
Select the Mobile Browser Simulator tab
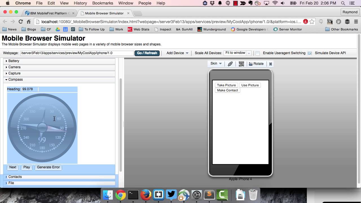(x=104, y=13)
